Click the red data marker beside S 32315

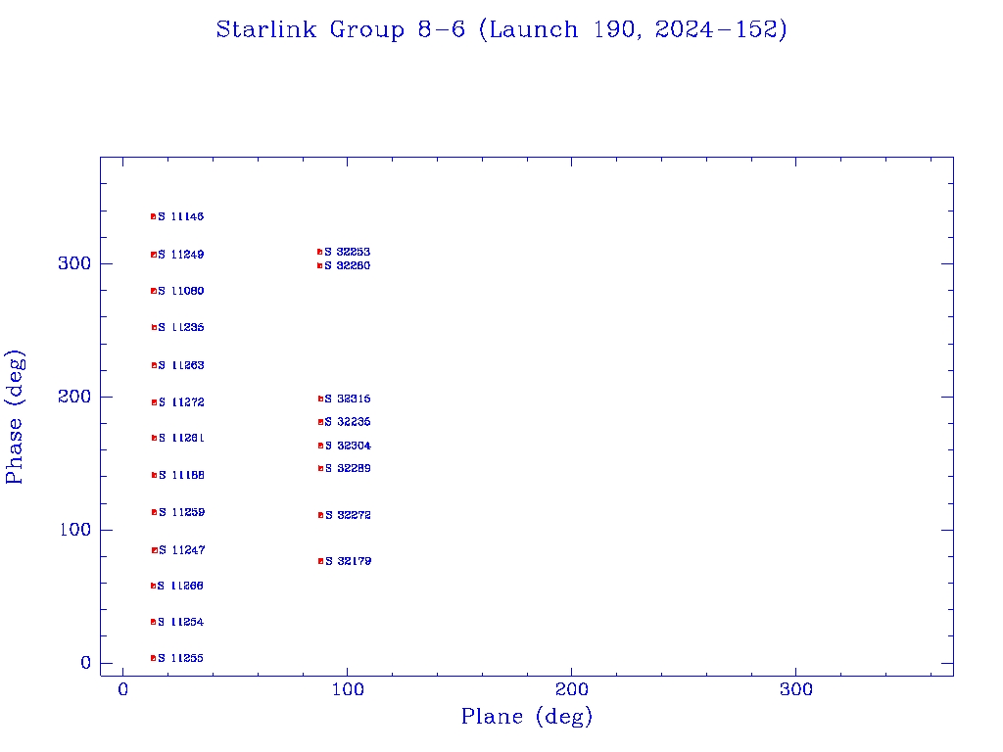pos(321,399)
